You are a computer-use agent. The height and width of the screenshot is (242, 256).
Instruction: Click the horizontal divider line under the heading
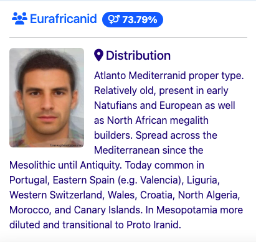(x=128, y=38)
